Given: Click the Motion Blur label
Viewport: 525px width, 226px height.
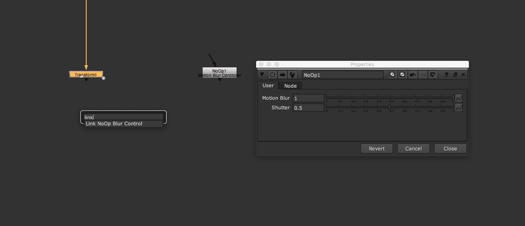Looking at the screenshot, I should (276, 98).
